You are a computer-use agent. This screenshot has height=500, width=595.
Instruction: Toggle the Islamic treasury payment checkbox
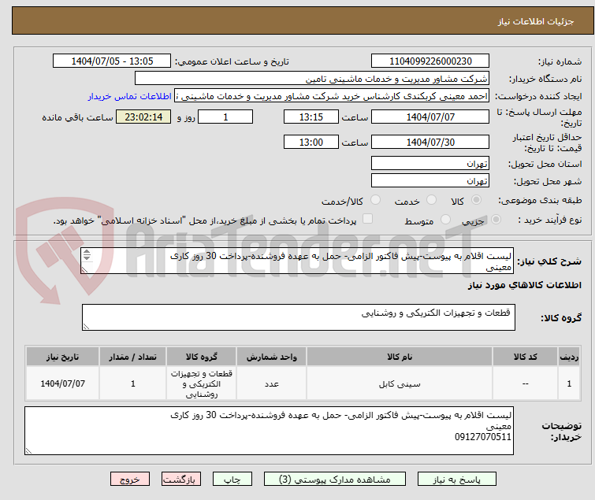point(367,219)
